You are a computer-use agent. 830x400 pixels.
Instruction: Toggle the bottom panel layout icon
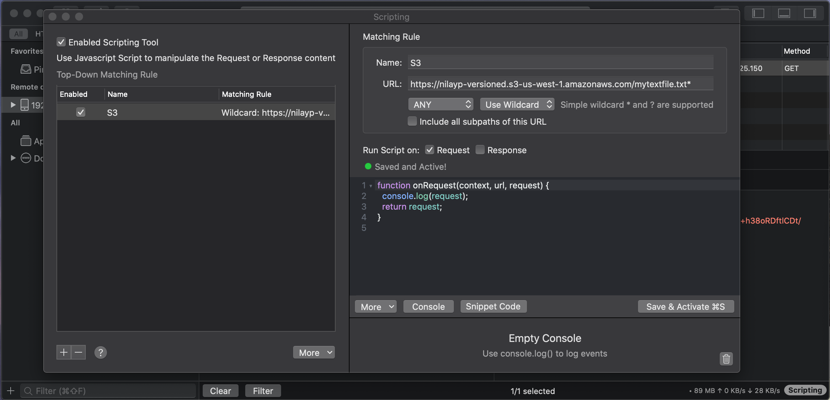[783, 13]
